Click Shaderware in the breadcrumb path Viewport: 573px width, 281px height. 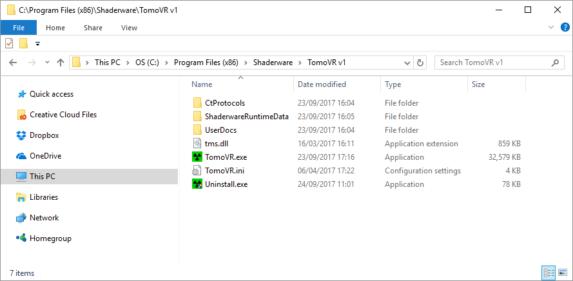click(273, 63)
